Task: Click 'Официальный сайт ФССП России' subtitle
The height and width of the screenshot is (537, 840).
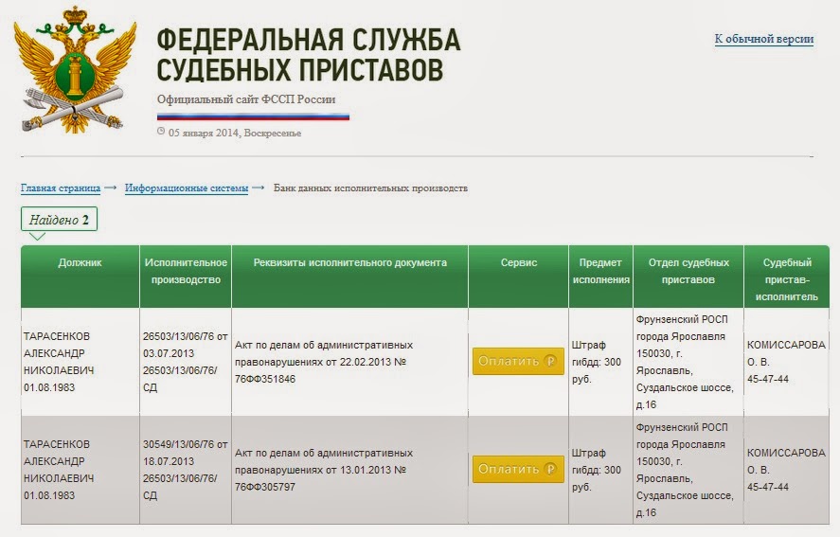Action: (x=246, y=99)
